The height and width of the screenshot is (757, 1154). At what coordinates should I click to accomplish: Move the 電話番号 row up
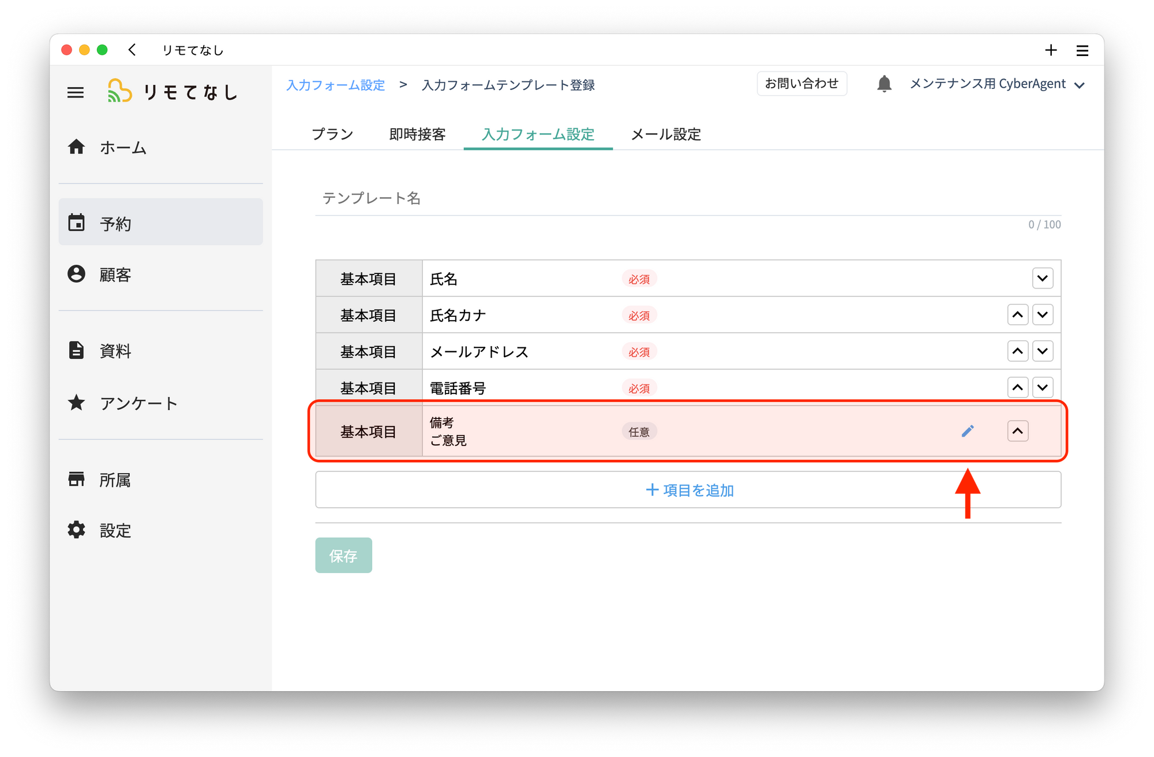1017,387
